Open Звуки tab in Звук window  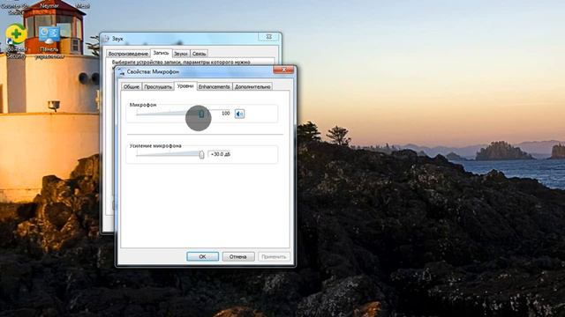(x=181, y=54)
